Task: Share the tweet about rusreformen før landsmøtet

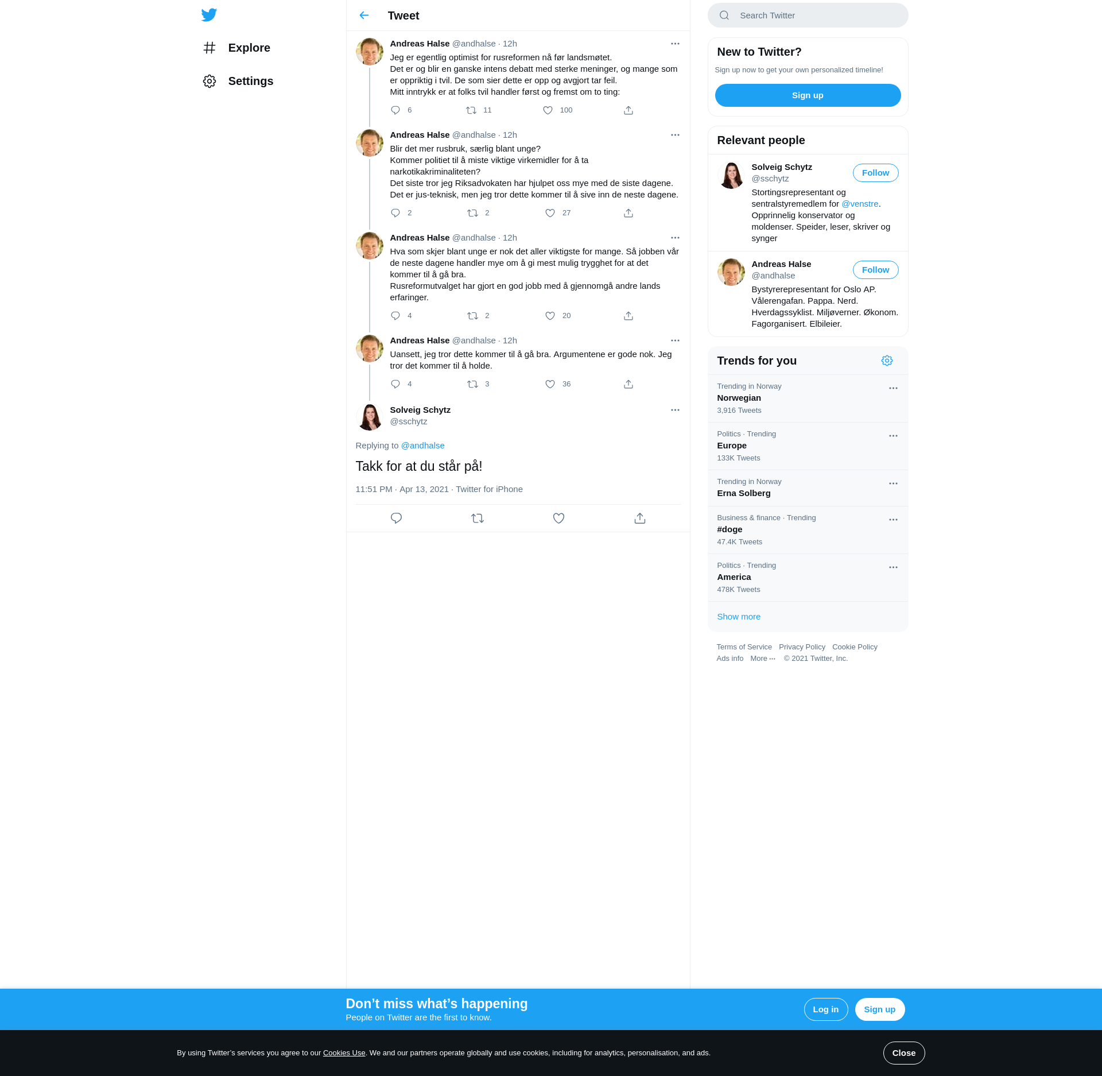Action: (628, 110)
